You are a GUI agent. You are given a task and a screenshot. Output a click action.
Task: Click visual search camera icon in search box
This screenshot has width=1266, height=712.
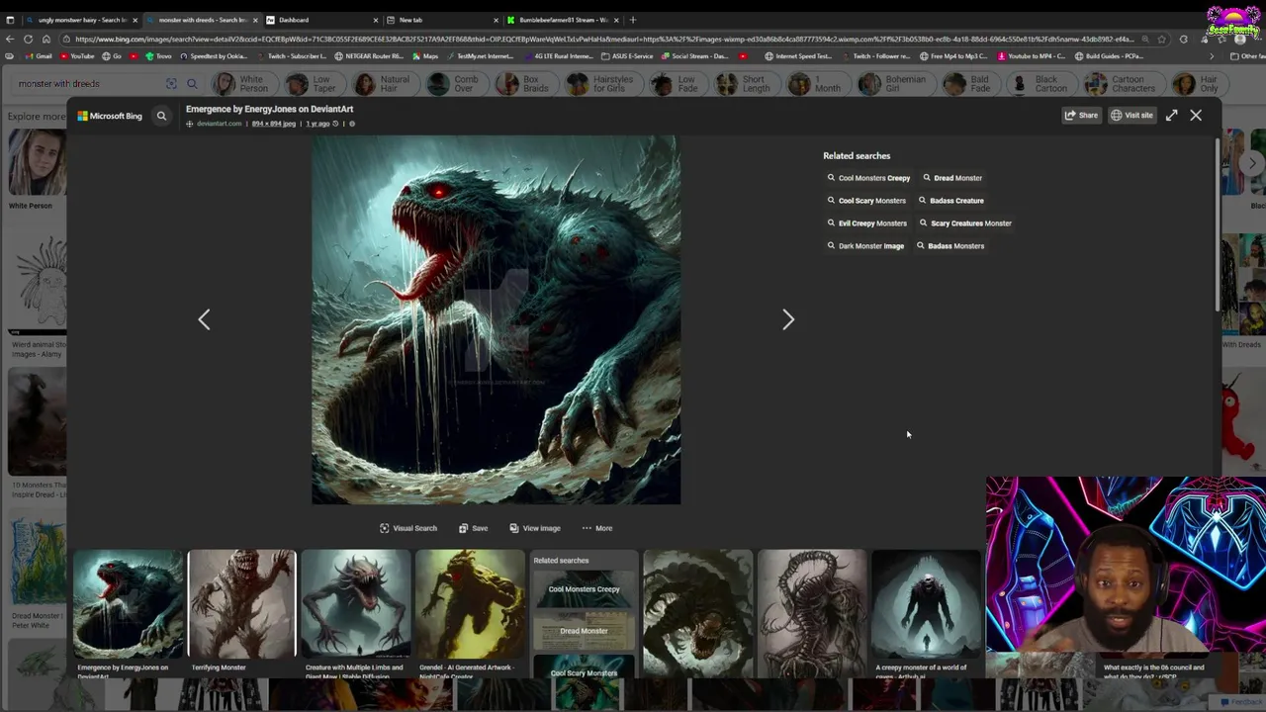coord(171,84)
